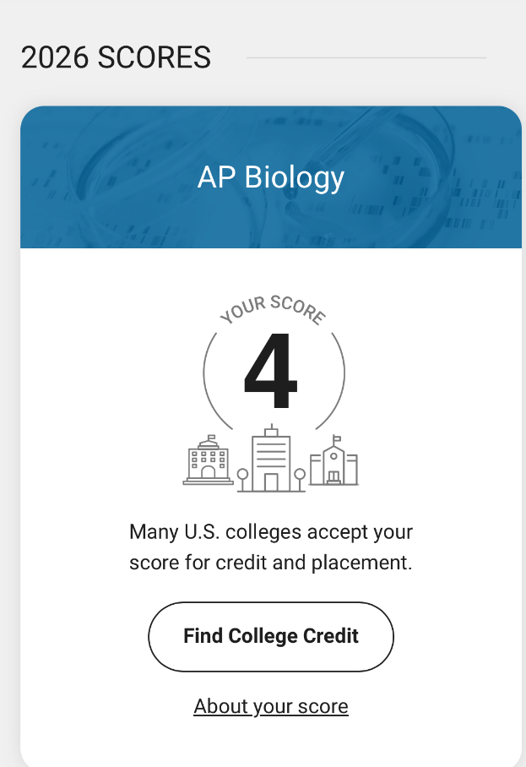
Task: Open the About your score link
Action: [271, 706]
